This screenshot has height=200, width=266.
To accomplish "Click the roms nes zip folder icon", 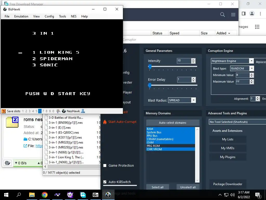I will (12, 122).
